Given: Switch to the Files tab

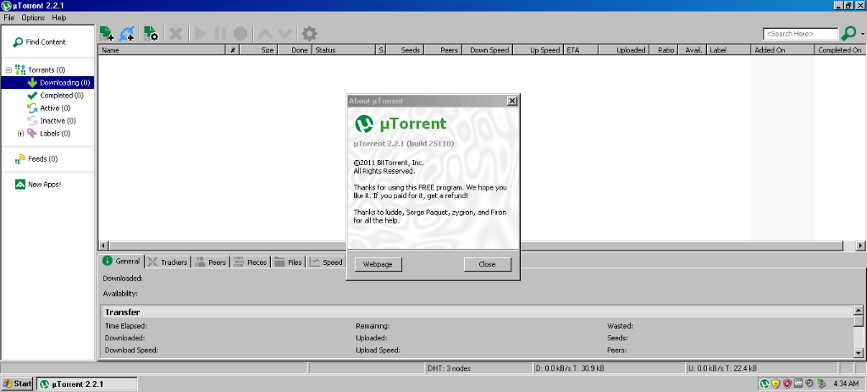Looking at the screenshot, I should pyautogui.click(x=288, y=262).
